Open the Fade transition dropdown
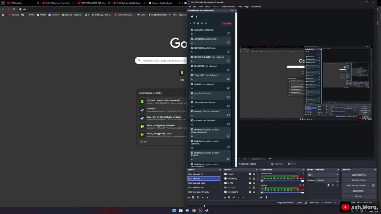Viewport: 381px width, 214px height. [x=323, y=175]
